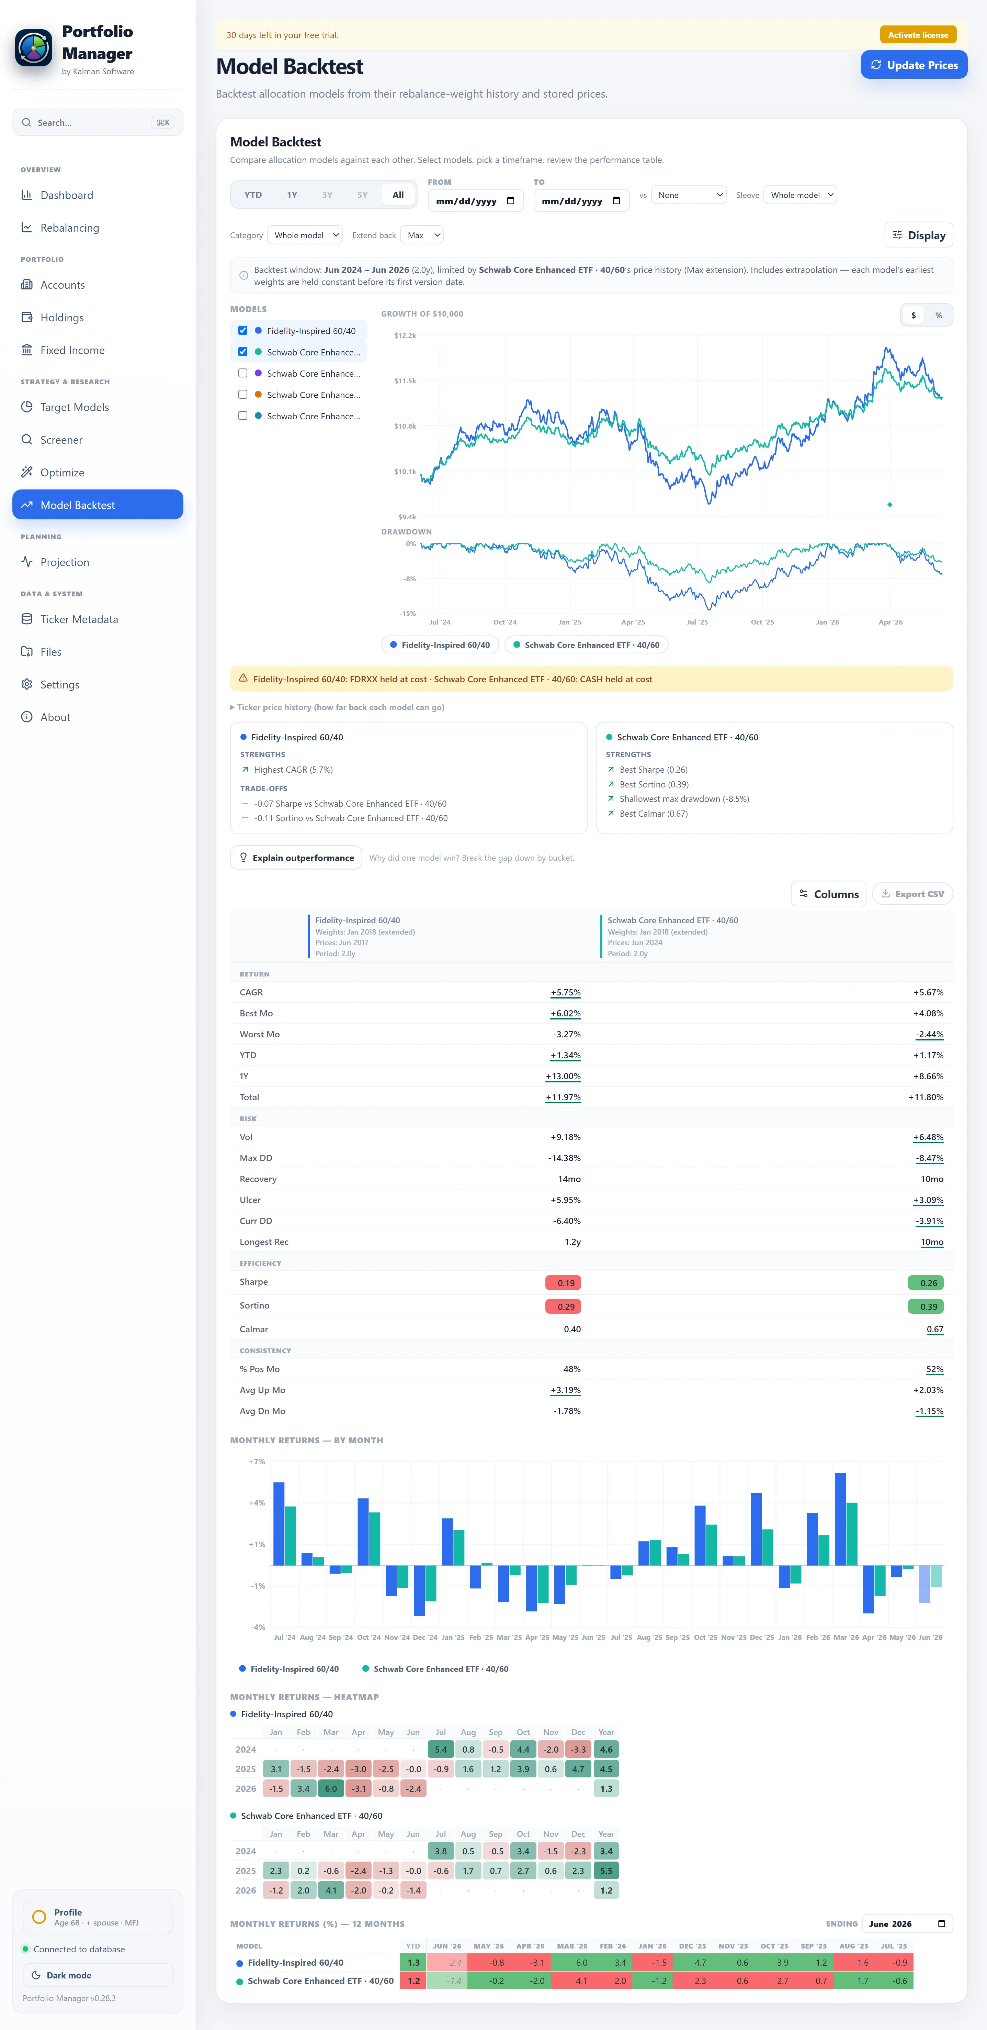This screenshot has height=2030, width=987.
Task: Toggle Fidelity-Inspired 60/40 legend pill below drawdown chart
Action: pyautogui.click(x=440, y=644)
